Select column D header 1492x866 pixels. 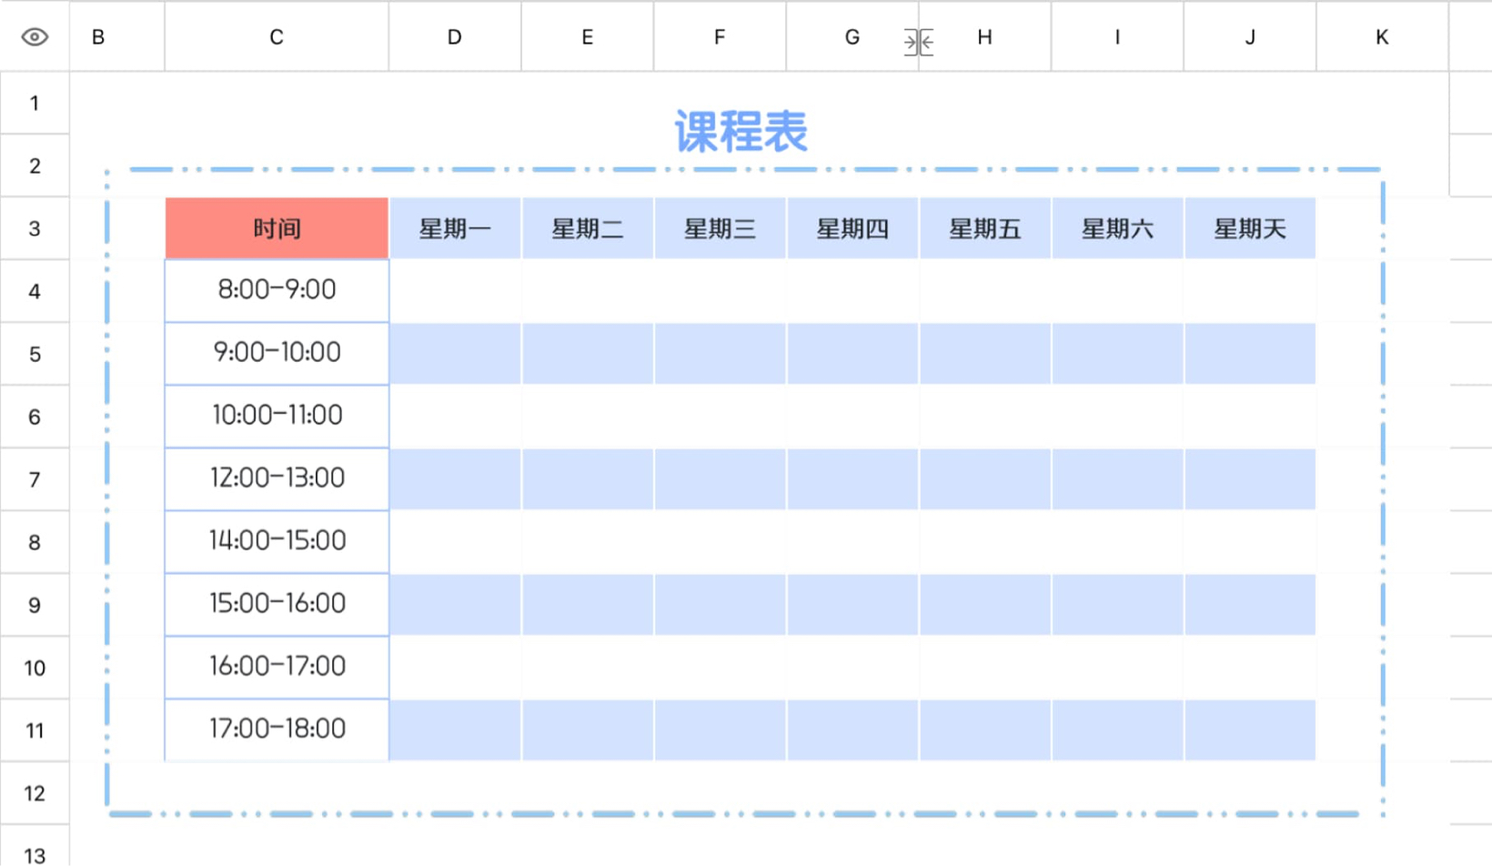click(x=455, y=37)
